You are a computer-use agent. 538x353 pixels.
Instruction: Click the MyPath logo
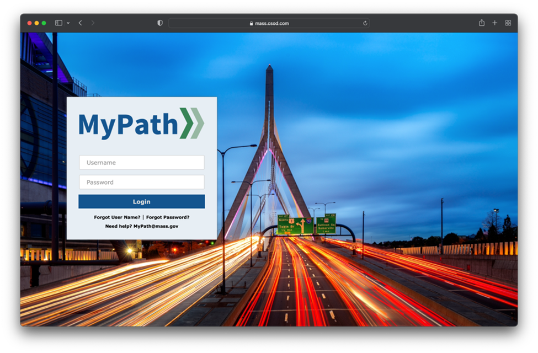[141, 124]
